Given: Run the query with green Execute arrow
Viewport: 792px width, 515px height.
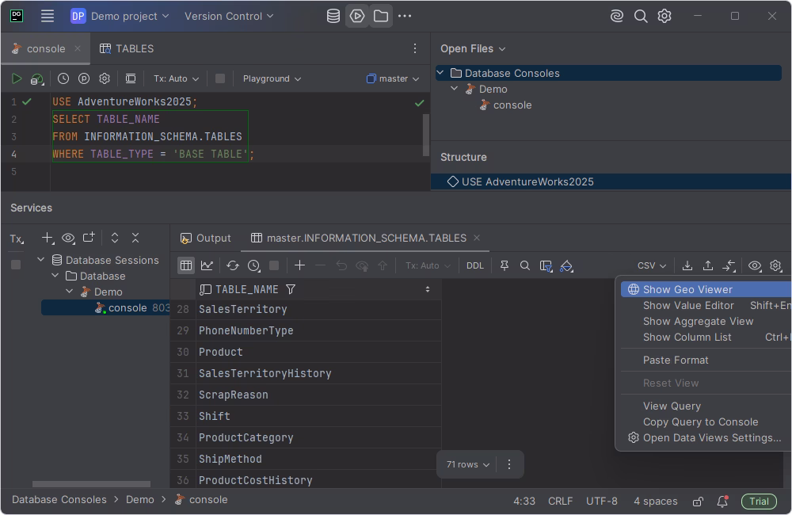Looking at the screenshot, I should click(16, 78).
